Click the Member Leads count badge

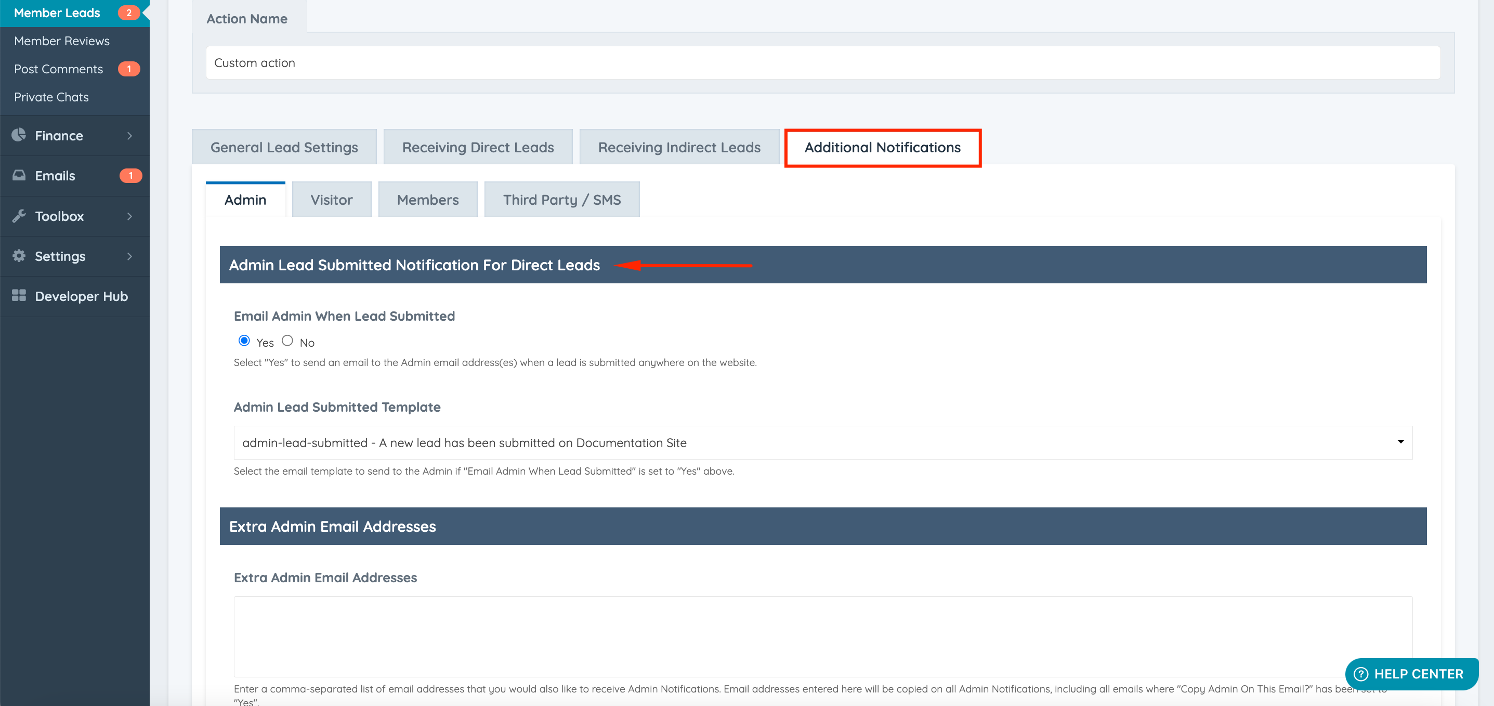tap(129, 13)
